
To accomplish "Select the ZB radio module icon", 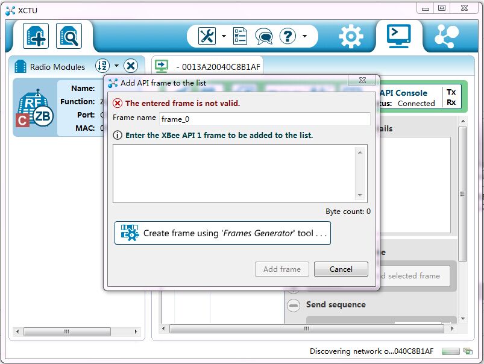I will pos(34,107).
